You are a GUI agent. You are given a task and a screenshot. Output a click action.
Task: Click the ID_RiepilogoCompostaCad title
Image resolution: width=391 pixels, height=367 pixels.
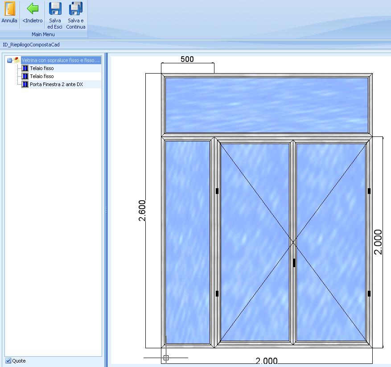[x=31, y=45]
